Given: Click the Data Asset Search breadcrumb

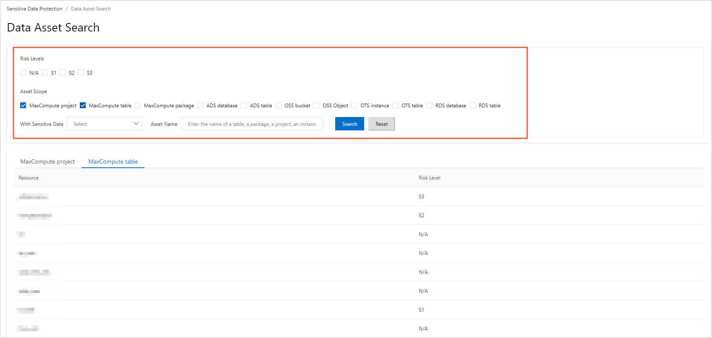Looking at the screenshot, I should click(91, 9).
